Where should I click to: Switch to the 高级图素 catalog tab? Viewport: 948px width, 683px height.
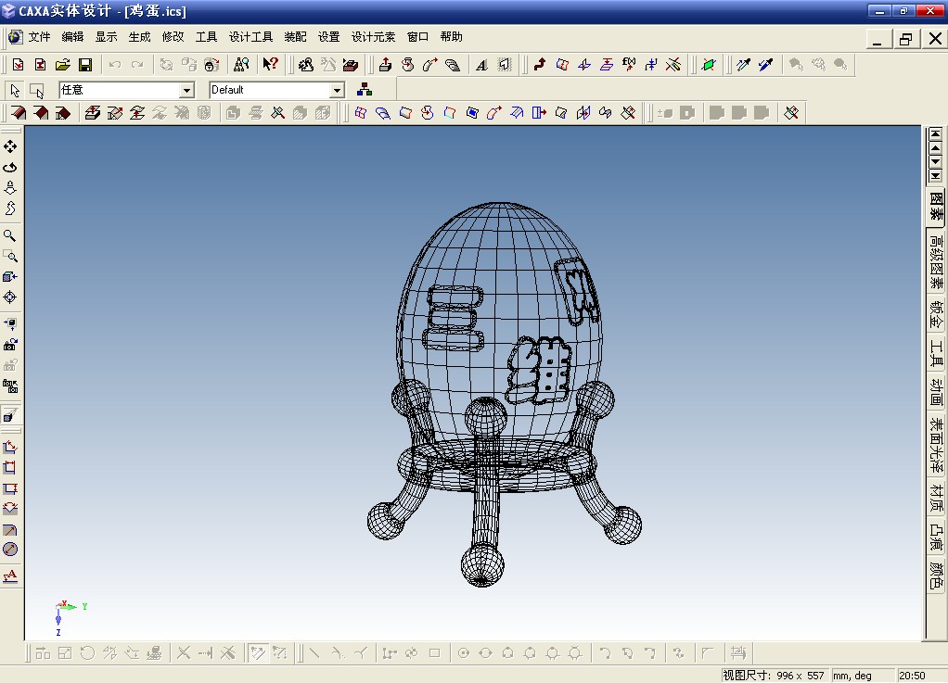tap(936, 261)
